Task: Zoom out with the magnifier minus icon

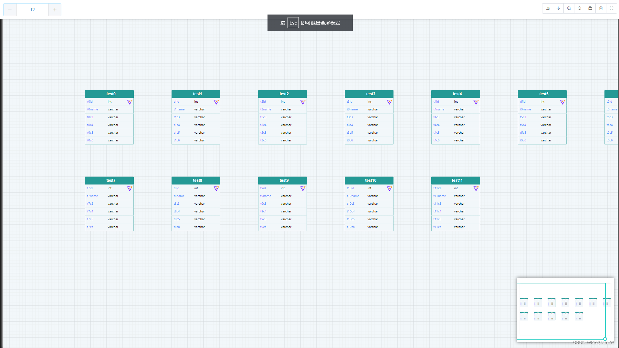Action: [x=580, y=8]
